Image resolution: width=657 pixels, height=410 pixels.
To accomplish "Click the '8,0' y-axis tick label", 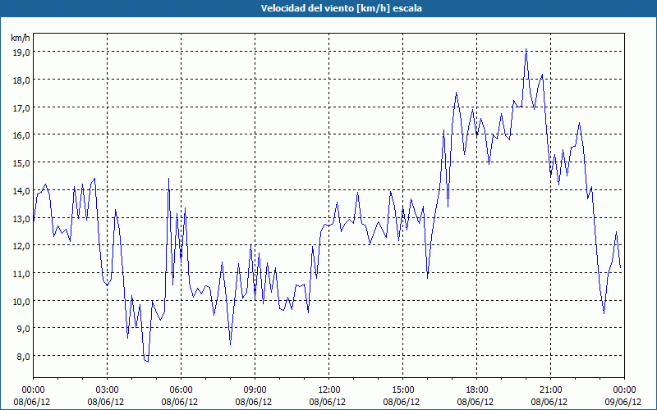I will 23,357.
